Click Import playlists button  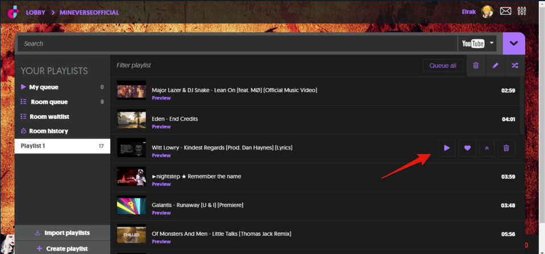point(63,233)
